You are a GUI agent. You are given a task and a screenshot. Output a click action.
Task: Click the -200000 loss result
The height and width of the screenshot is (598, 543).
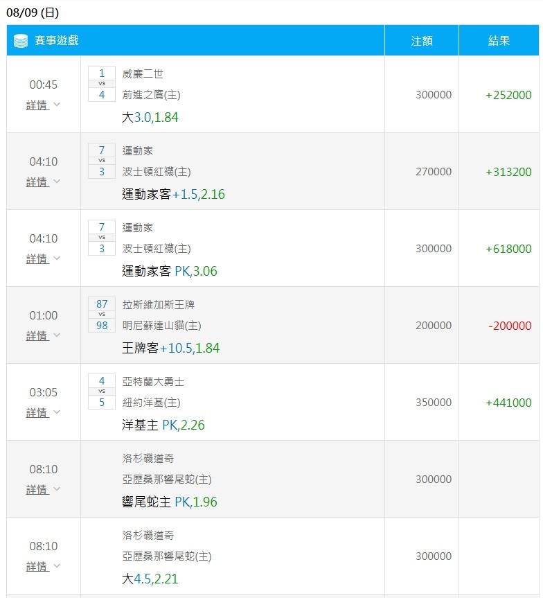(x=510, y=326)
